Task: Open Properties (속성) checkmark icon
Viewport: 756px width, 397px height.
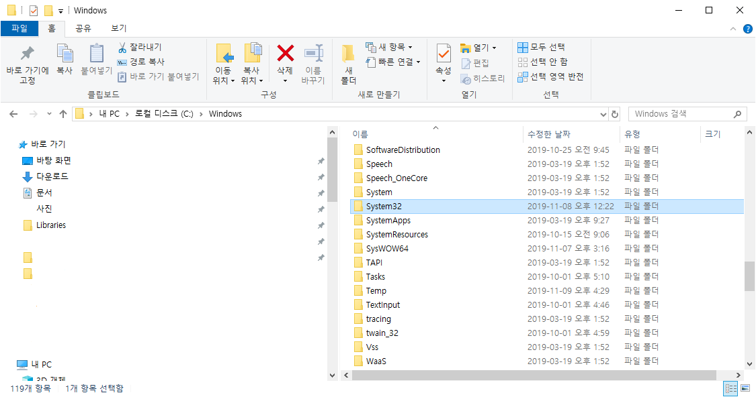Action: coord(444,53)
